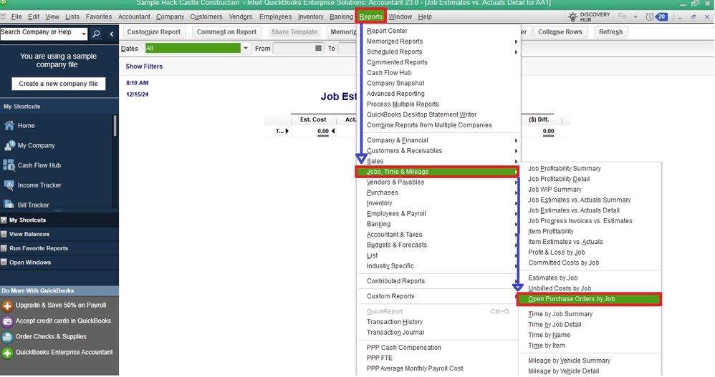Open the Accountant menu
This screenshot has width=715, height=377.
point(134,17)
